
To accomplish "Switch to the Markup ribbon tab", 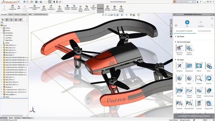I will point(17,14).
